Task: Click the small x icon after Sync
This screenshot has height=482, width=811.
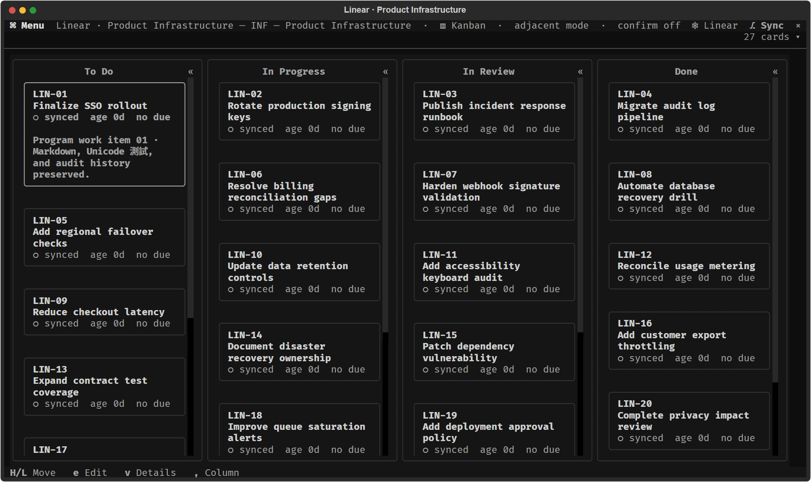Action: [798, 25]
